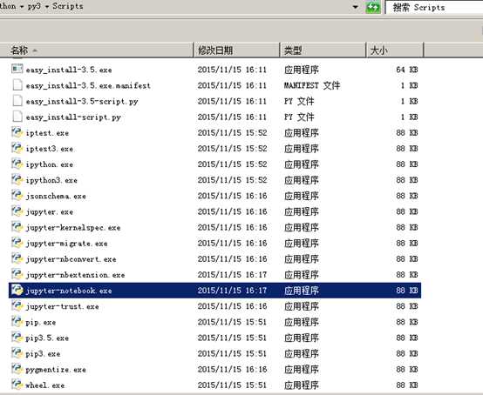Select file name pip.exe
The image size is (483, 395).
[x=41, y=323]
